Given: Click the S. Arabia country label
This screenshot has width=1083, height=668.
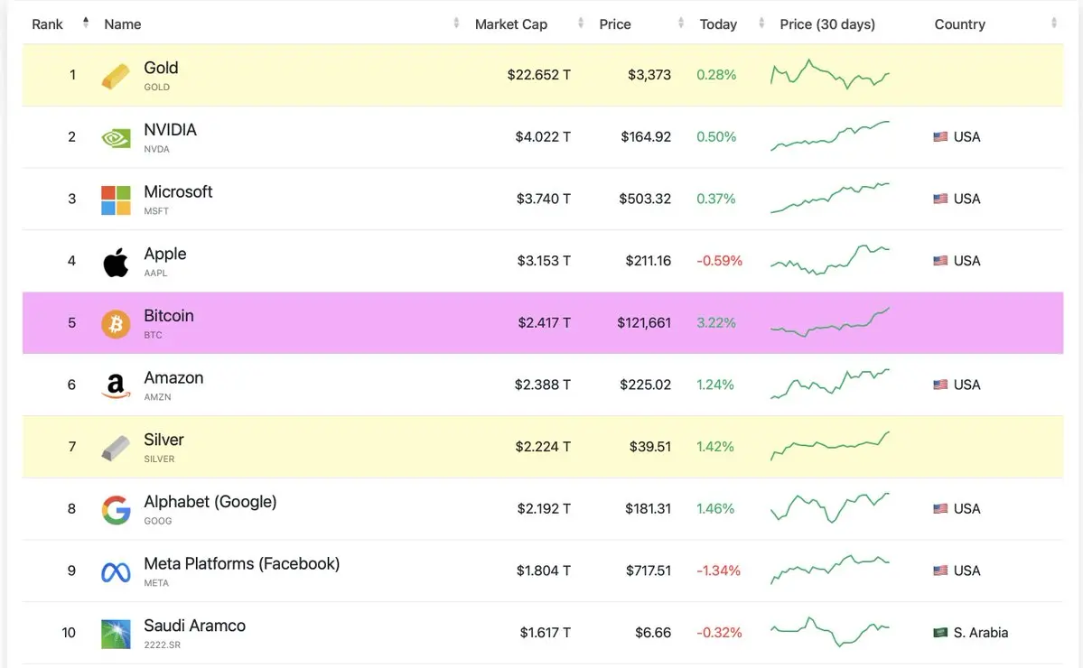Looking at the screenshot, I should (x=981, y=632).
